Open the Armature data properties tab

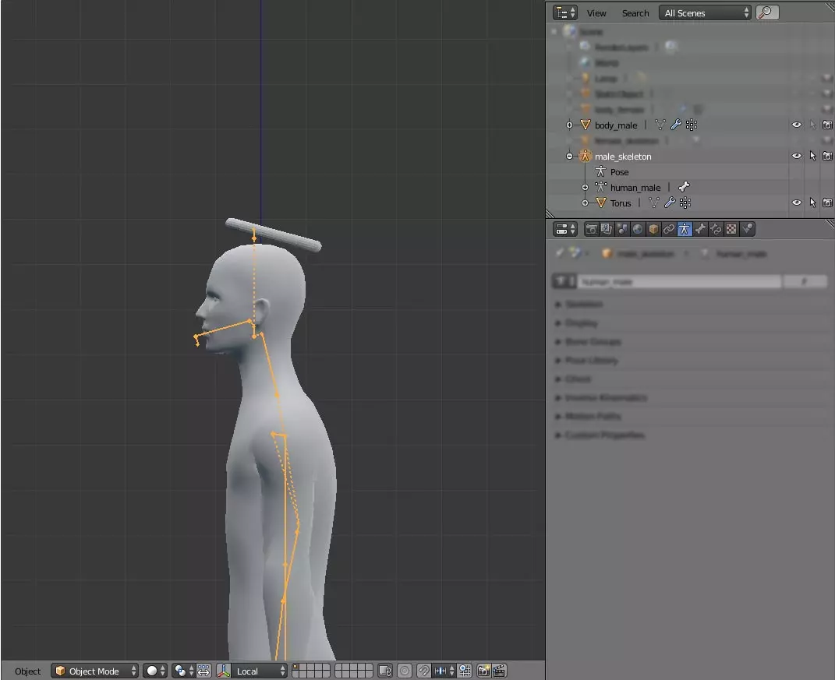(685, 229)
